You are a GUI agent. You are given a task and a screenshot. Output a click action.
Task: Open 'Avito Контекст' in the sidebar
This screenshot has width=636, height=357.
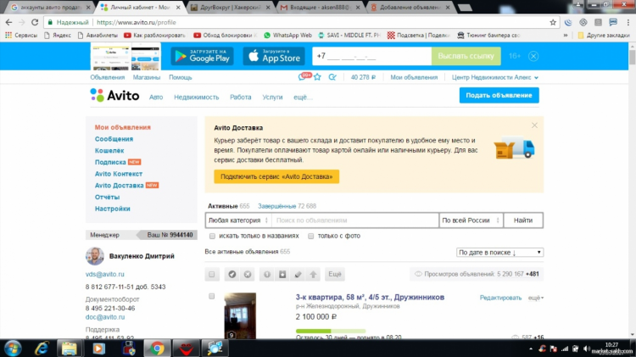(119, 174)
